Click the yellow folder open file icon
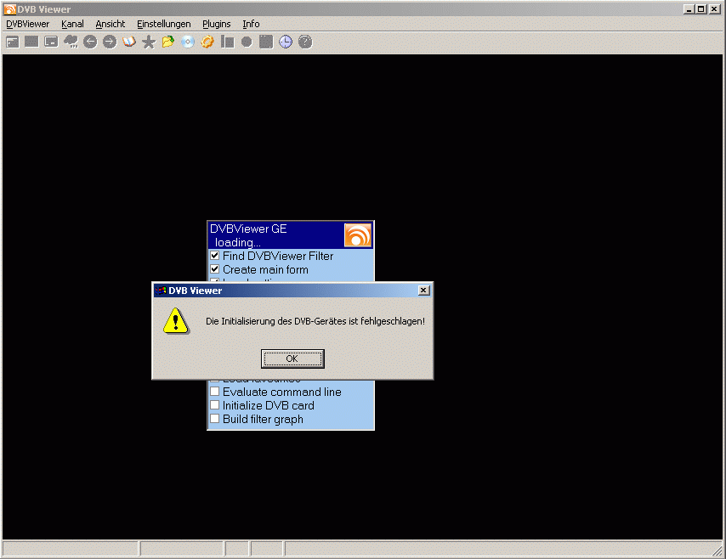The image size is (726, 559). pyautogui.click(x=168, y=42)
